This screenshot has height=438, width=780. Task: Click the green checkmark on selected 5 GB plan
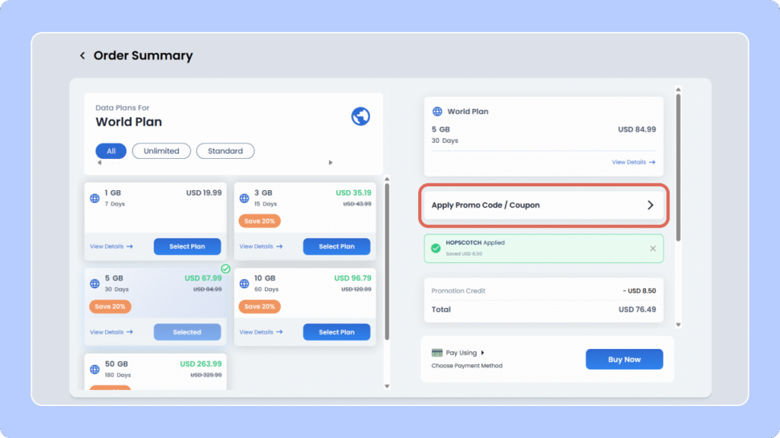click(x=225, y=268)
